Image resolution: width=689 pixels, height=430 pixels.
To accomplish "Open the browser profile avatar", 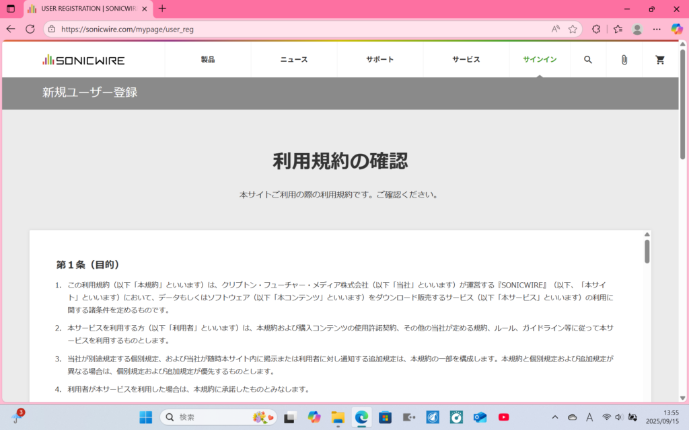I will click(637, 29).
